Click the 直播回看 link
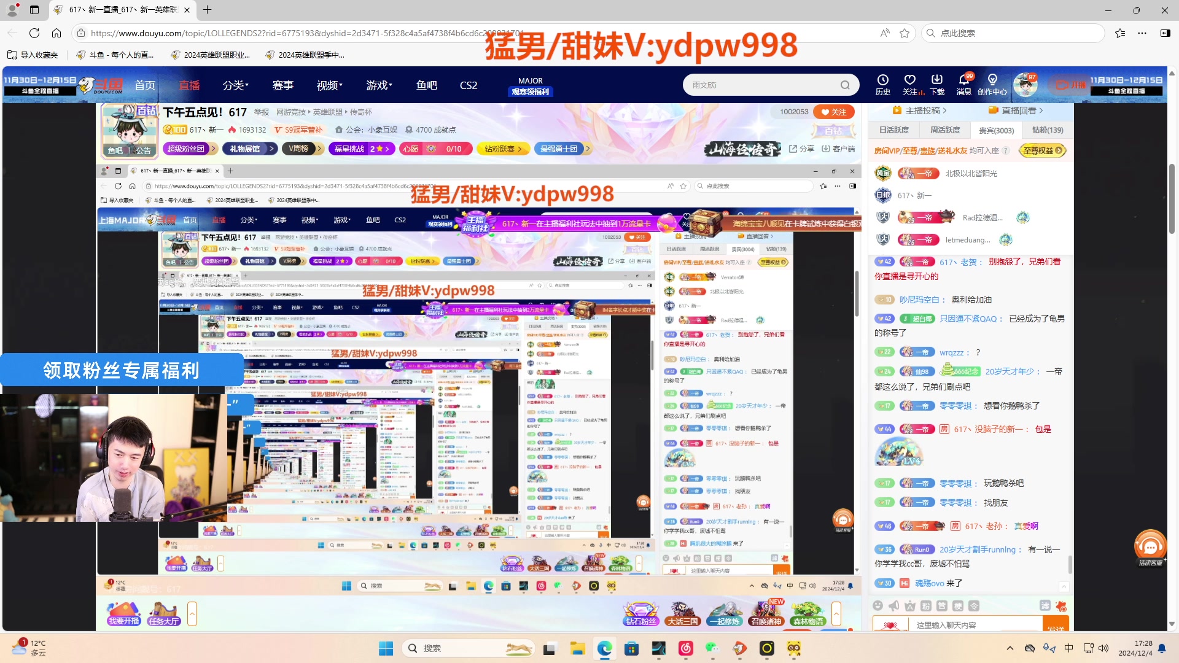This screenshot has height=663, width=1179. pyautogui.click(x=1016, y=110)
